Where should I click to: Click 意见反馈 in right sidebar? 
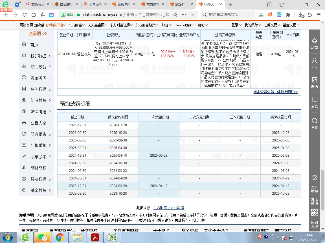pyautogui.click(x=315, y=201)
